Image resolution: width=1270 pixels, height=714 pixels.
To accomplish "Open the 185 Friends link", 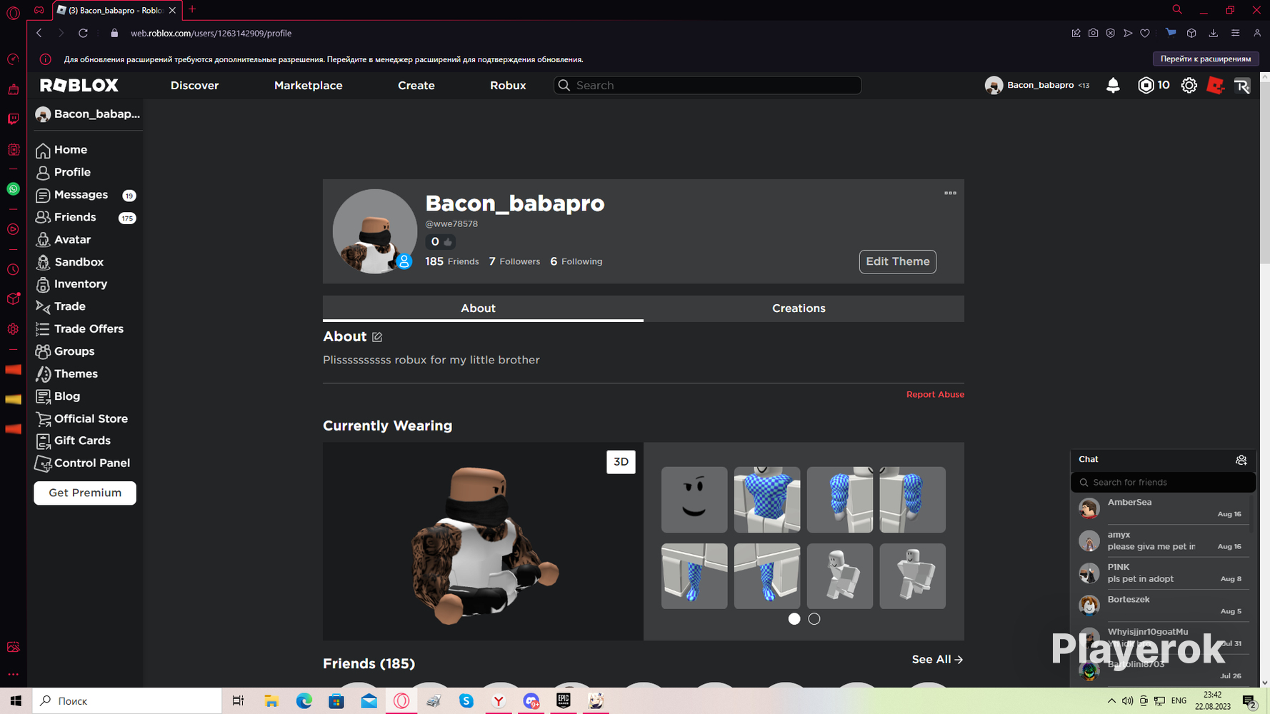I will tap(452, 261).
